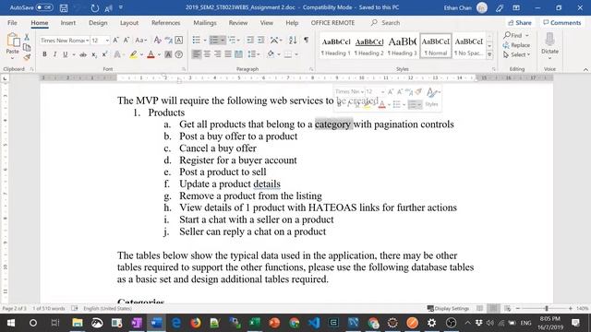Increase font size with Grow Font
This screenshot has height=332, width=591.
pyautogui.click(x=115, y=40)
